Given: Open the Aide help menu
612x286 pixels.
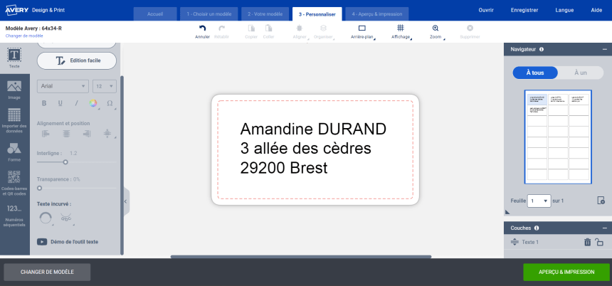Looking at the screenshot, I should coord(596,10).
